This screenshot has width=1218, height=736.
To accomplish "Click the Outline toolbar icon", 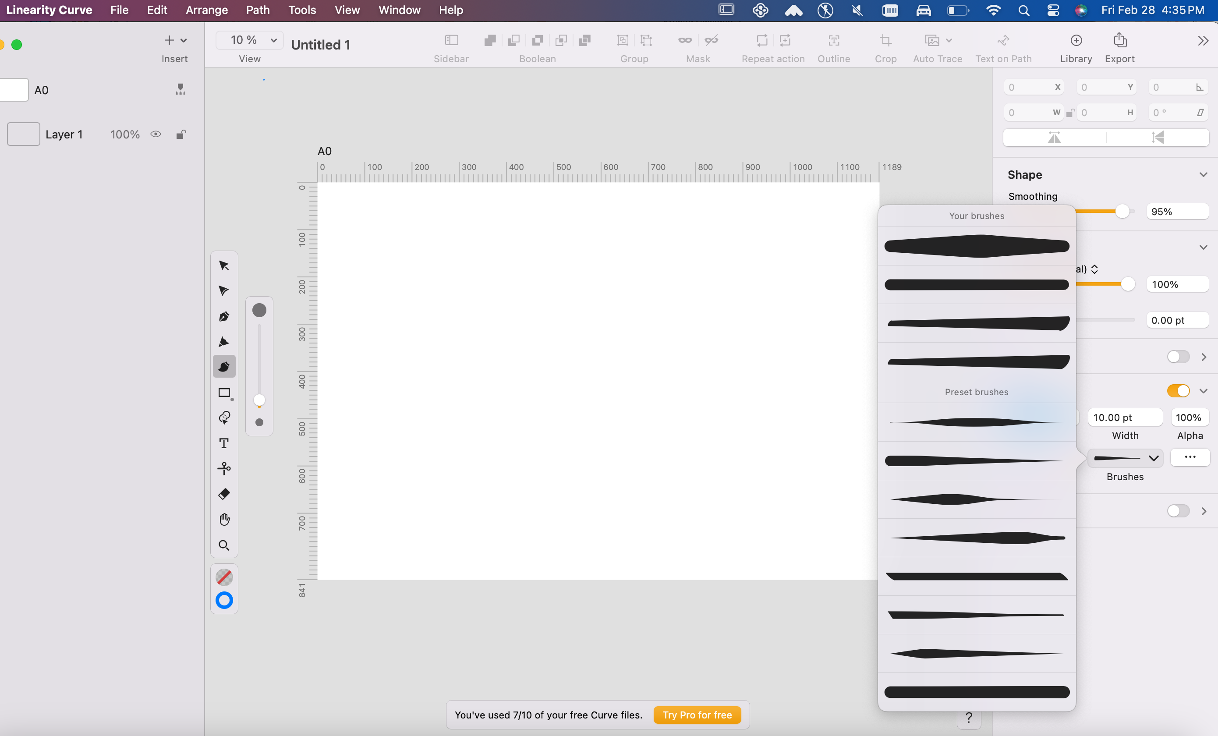I will [x=834, y=41].
